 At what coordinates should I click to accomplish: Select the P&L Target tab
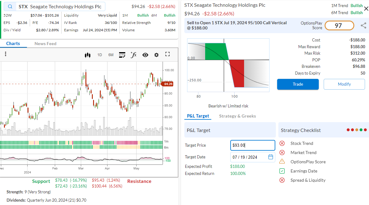pos(198,116)
